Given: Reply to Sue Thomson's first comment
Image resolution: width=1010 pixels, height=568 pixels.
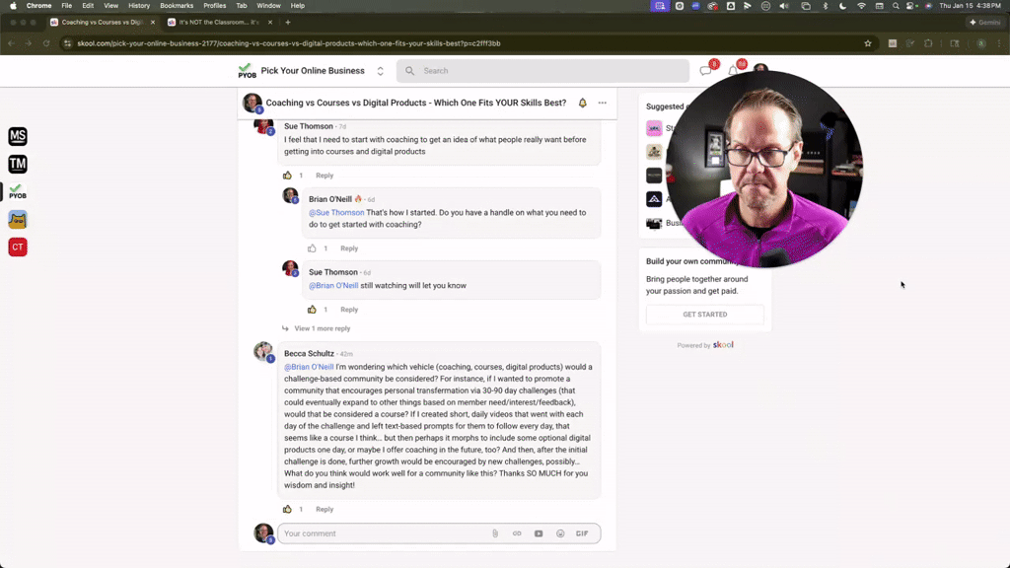Looking at the screenshot, I should [x=325, y=176].
